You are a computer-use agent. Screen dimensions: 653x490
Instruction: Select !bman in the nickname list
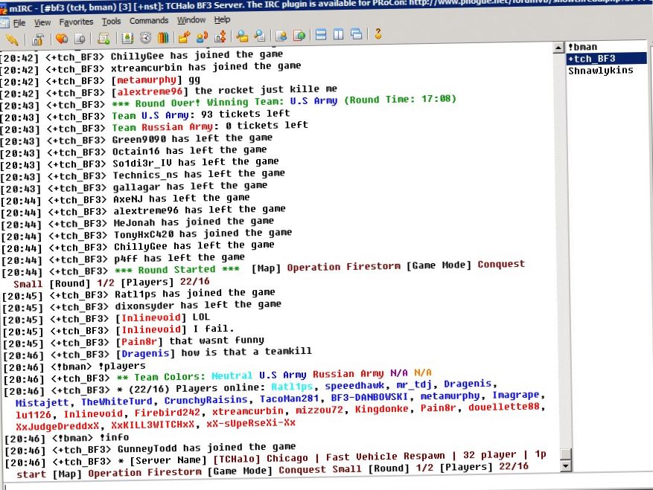[582, 47]
